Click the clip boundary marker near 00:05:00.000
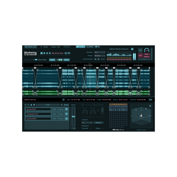Screen dimensions: 177x177 [x=35, y=68]
